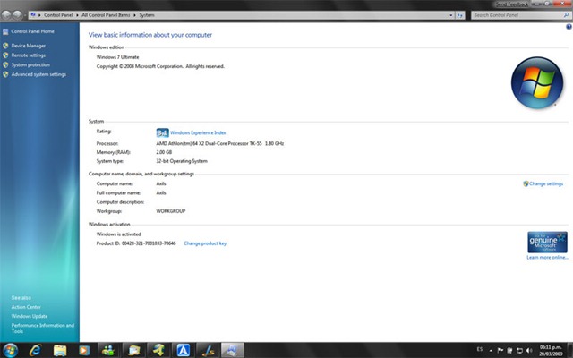The width and height of the screenshot is (573, 358).
Task: Expand the address bar history dropdown
Action: tap(451, 15)
